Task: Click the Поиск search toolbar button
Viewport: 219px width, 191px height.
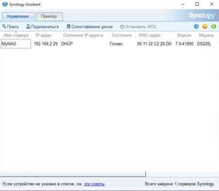Action: tap(11, 26)
